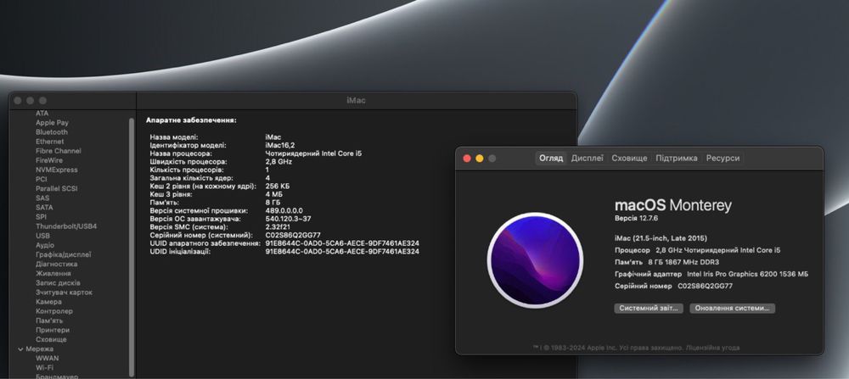Select Принтери in the sidebar
The image size is (849, 379).
(53, 330)
